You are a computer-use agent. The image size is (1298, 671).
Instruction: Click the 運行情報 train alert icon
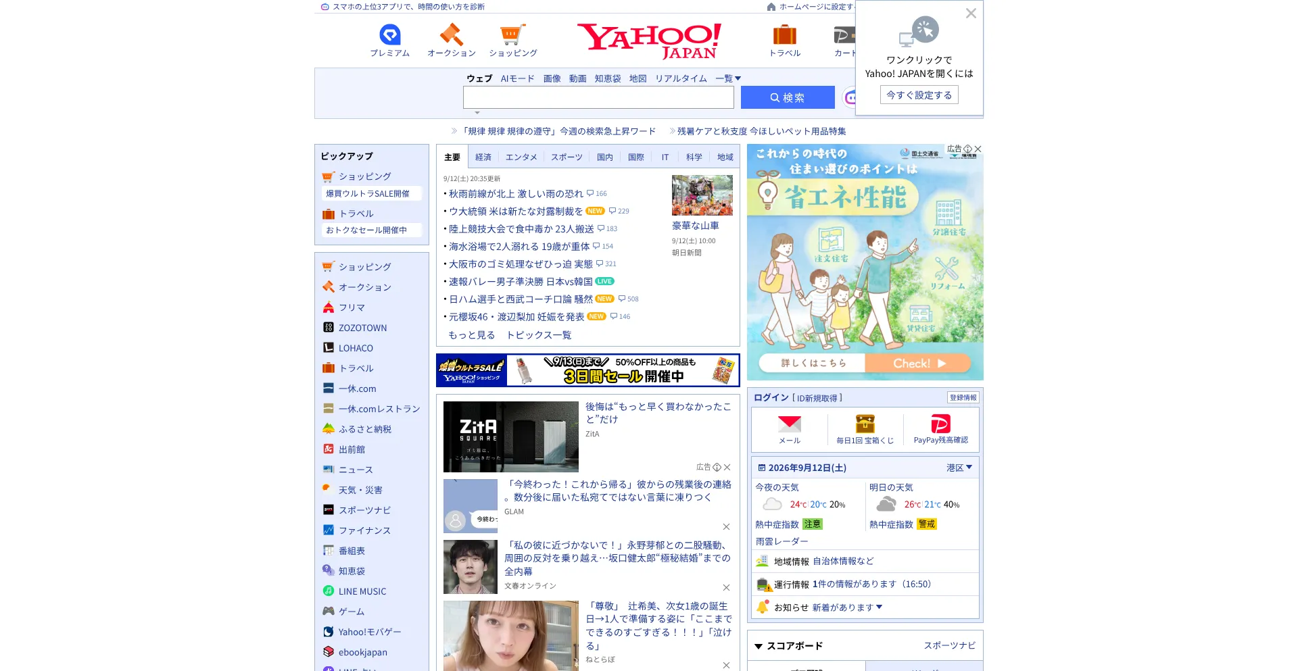click(x=764, y=585)
